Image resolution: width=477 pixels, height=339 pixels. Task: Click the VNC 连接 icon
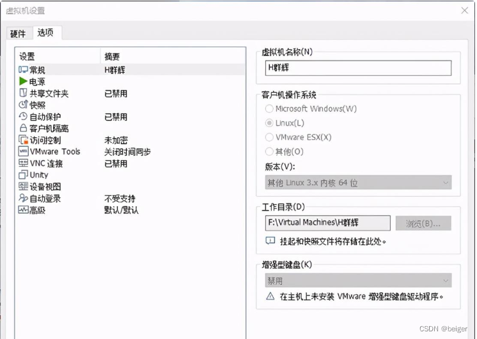pos(23,163)
